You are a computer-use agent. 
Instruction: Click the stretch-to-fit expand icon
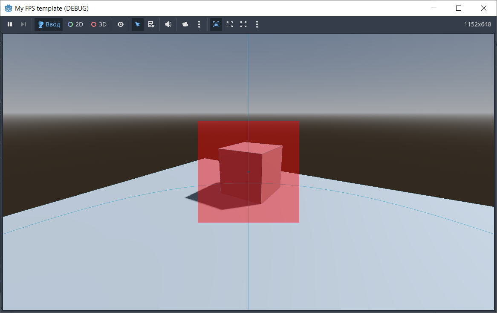click(243, 25)
